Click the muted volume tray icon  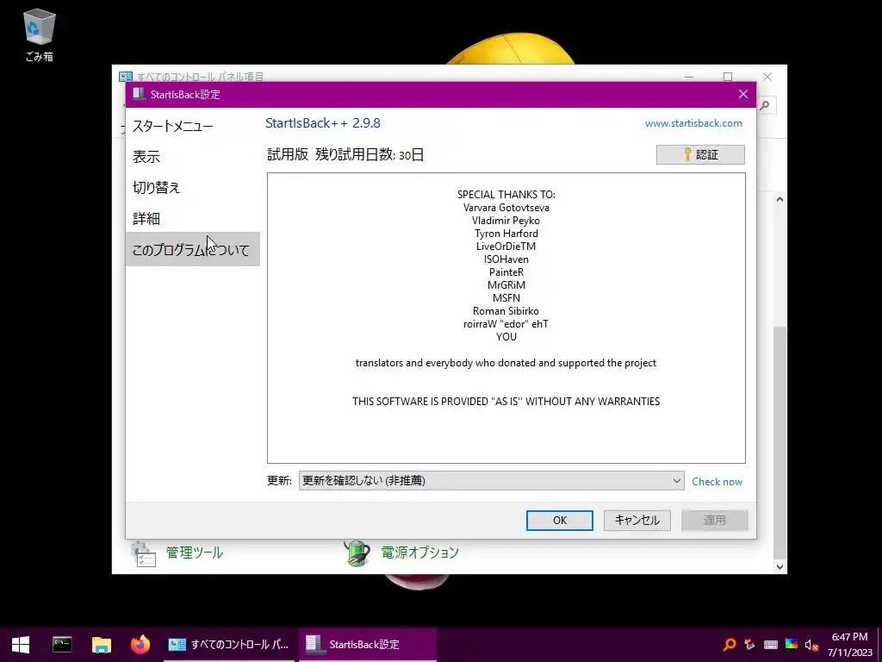click(811, 645)
